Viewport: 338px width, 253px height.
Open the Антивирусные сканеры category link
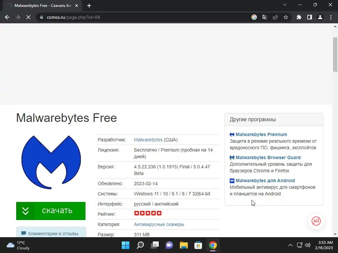tap(159, 224)
